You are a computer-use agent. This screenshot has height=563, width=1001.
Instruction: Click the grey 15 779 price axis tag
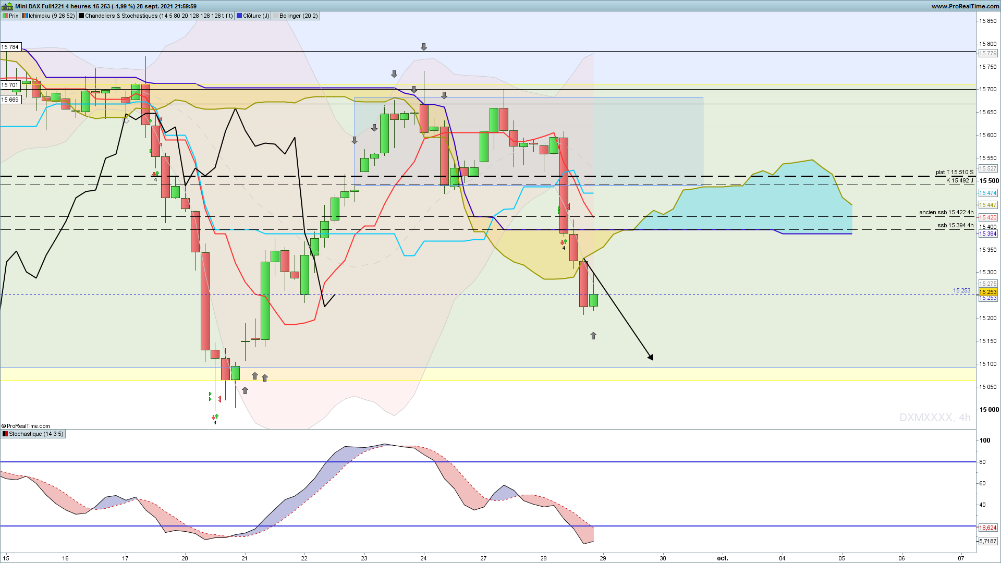[988, 54]
